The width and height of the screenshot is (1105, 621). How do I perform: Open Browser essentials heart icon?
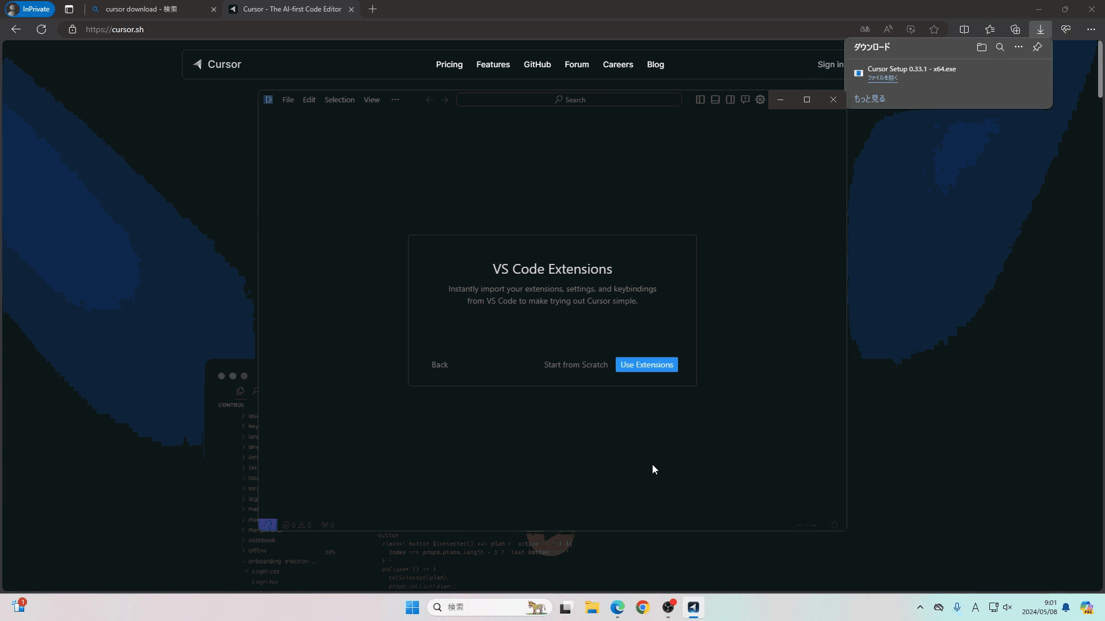coord(1065,29)
